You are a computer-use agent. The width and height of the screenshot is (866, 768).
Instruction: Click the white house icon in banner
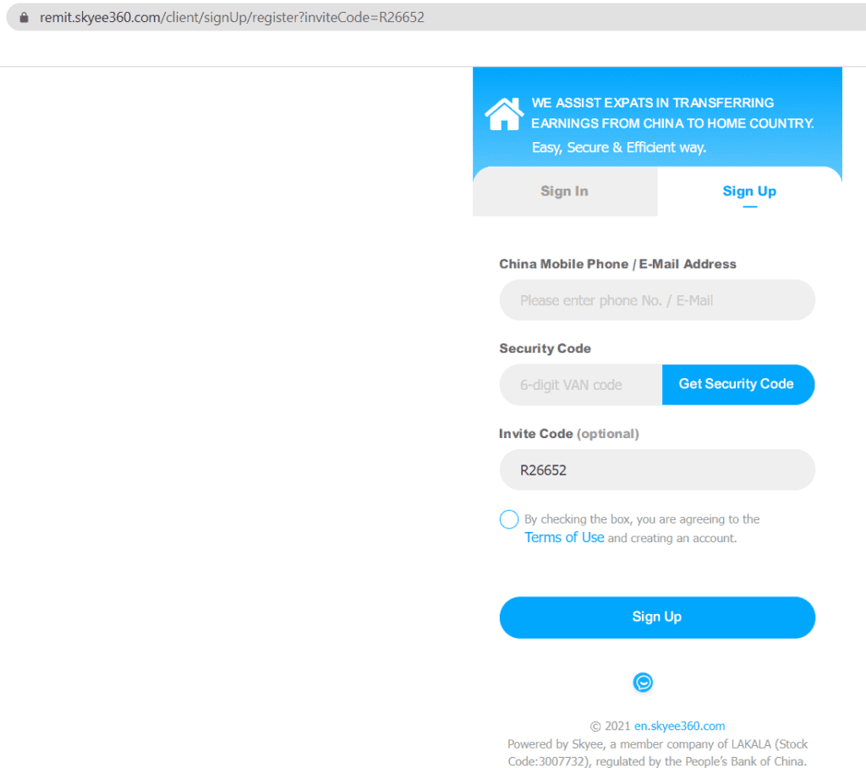[504, 114]
